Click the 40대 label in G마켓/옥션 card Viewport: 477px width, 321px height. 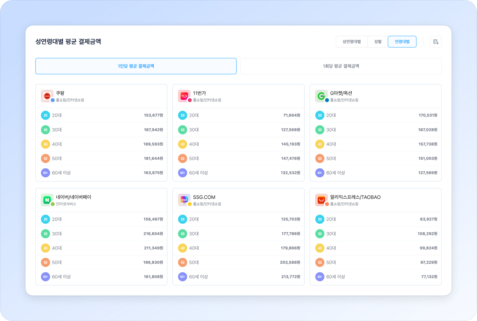331,144
